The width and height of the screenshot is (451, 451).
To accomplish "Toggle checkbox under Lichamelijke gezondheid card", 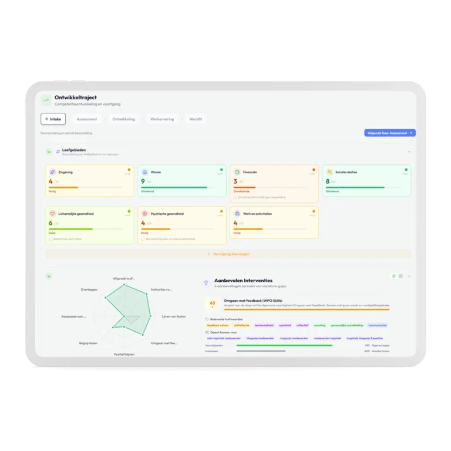I will tap(51, 239).
